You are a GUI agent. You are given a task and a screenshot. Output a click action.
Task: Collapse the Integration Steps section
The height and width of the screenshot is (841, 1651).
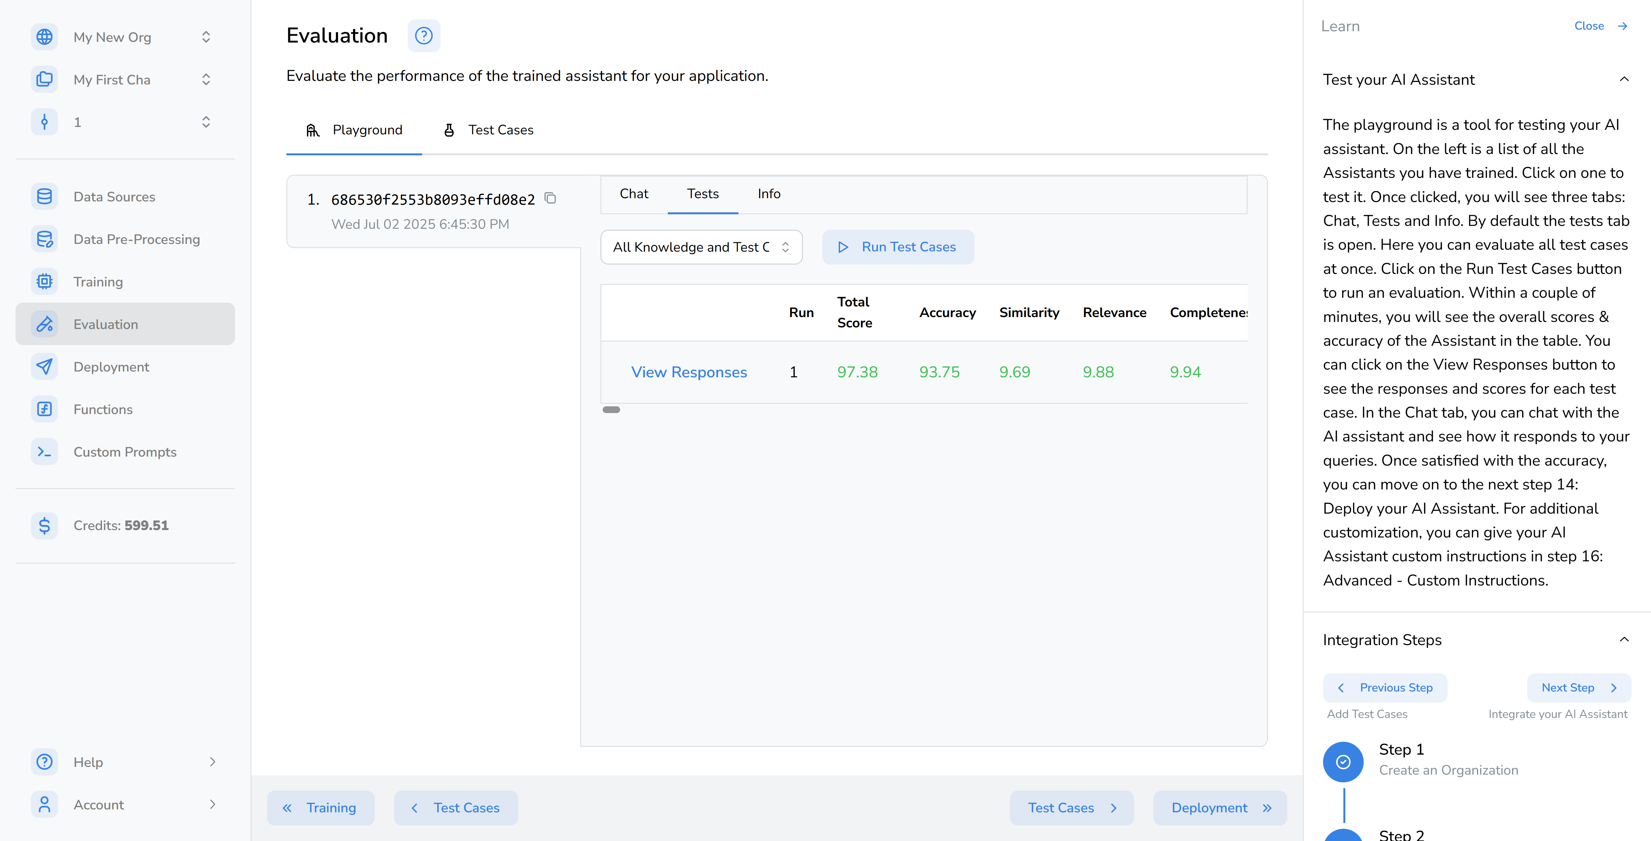click(1624, 640)
